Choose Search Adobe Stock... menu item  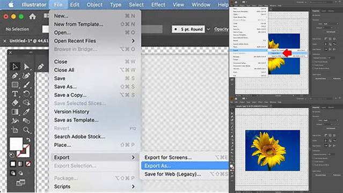coord(94,137)
